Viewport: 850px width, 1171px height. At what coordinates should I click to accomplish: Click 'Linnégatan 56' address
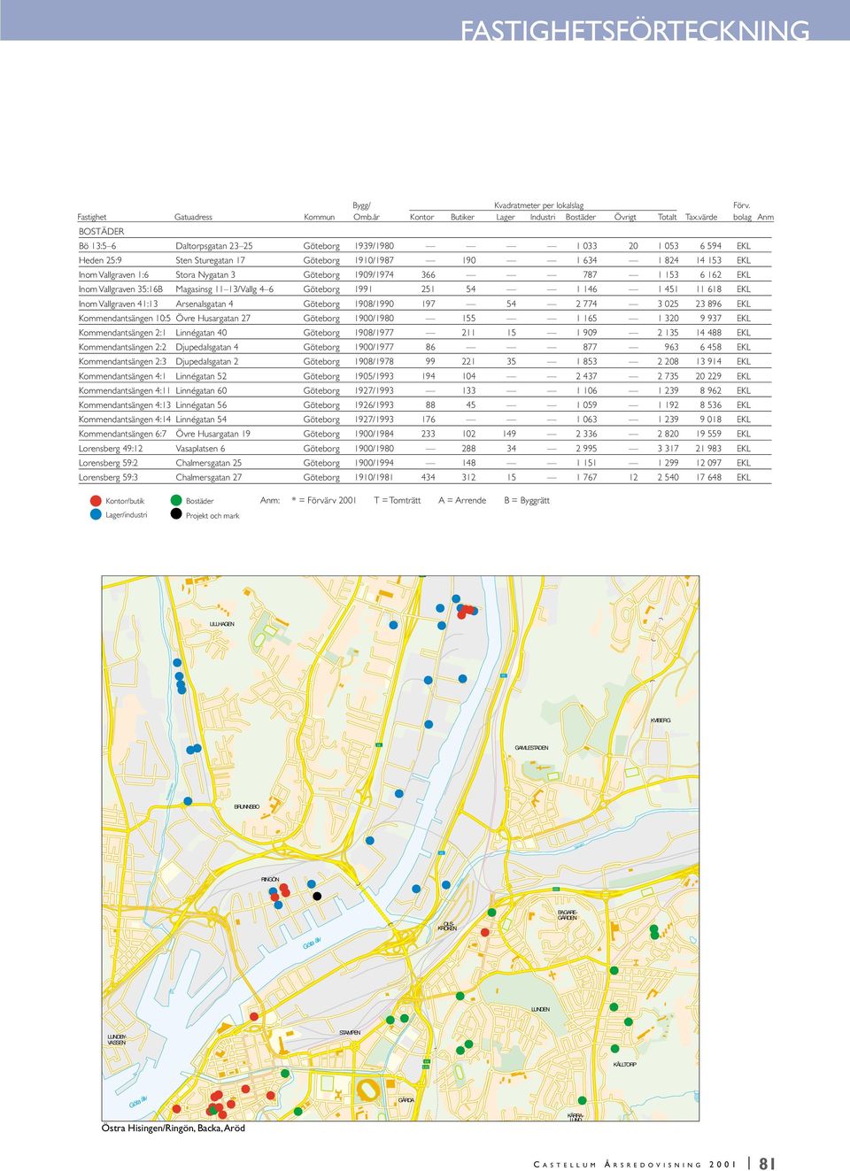(201, 404)
